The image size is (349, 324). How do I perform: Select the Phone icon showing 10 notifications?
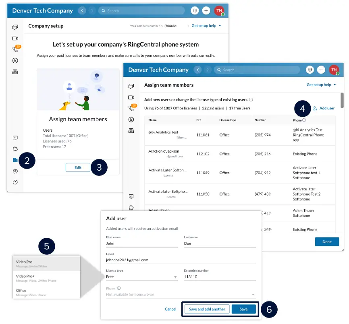pyautogui.click(x=14, y=49)
